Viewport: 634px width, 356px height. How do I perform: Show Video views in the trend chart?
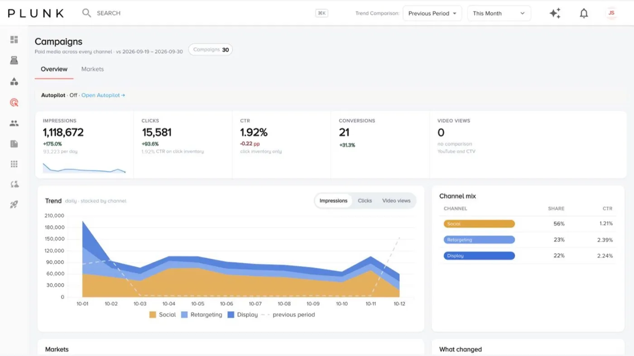click(396, 201)
